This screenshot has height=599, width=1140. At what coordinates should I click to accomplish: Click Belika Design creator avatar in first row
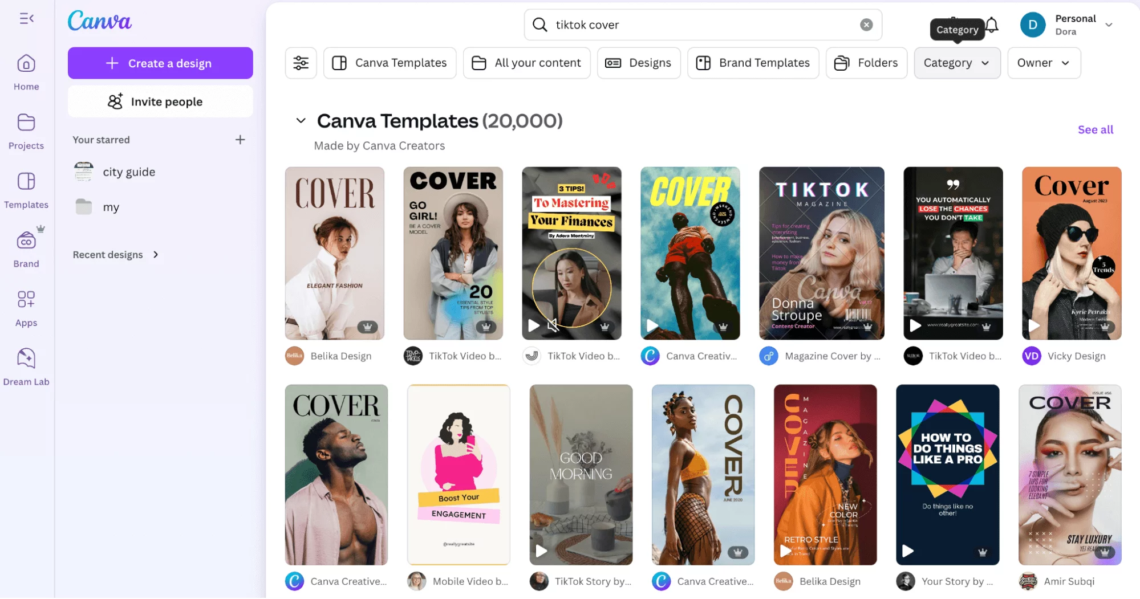[x=294, y=356]
